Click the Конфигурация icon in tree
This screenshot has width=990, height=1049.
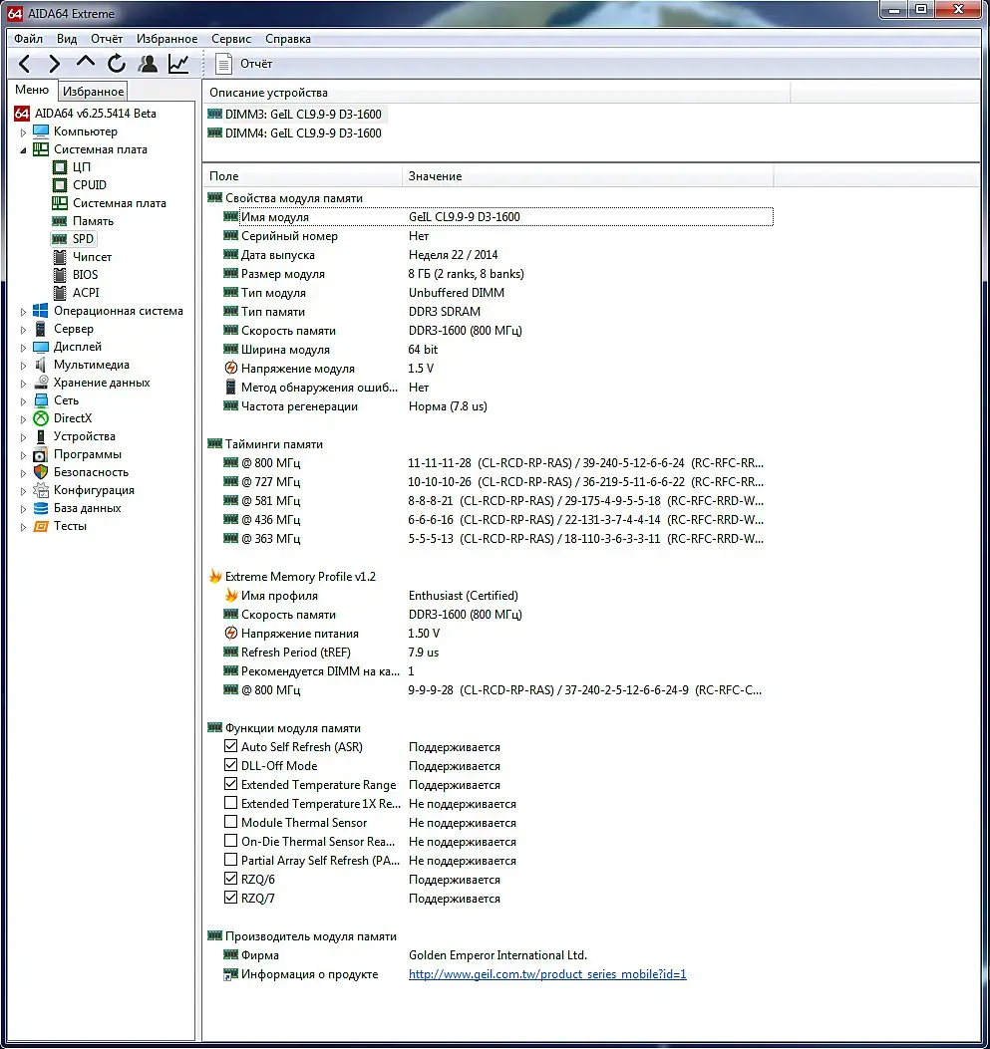[x=41, y=490]
